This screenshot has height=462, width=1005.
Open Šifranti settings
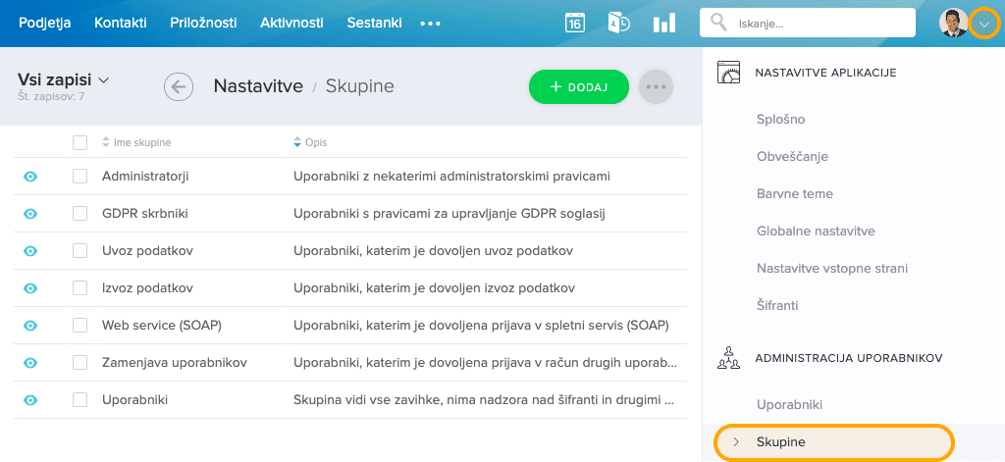tap(777, 305)
